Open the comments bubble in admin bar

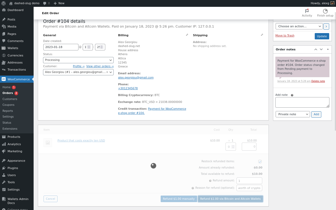(45, 3)
